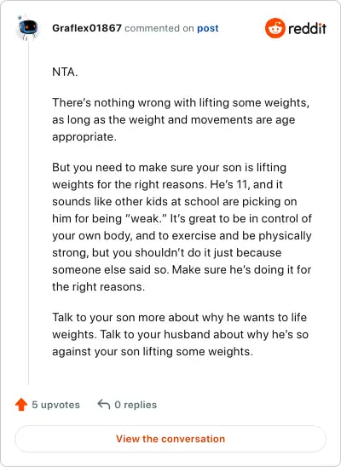Image resolution: width=341 pixels, height=467 pixels.
Task: Follow the blue "post" link
Action: coord(207,28)
